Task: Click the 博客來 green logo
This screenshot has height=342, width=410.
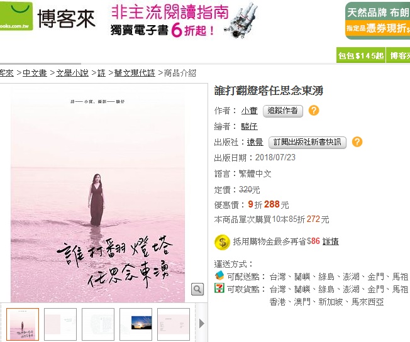Action: pyautogui.click(x=16, y=16)
